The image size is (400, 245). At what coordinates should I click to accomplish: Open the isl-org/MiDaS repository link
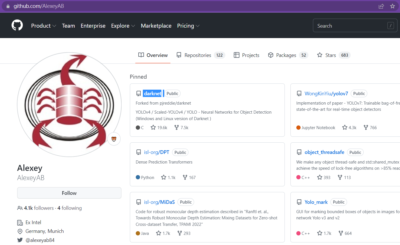[159, 202]
